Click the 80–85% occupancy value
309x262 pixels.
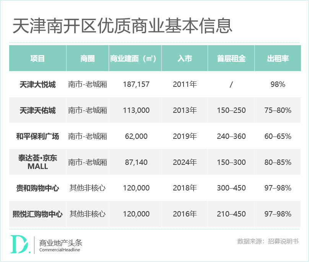[x=278, y=162]
